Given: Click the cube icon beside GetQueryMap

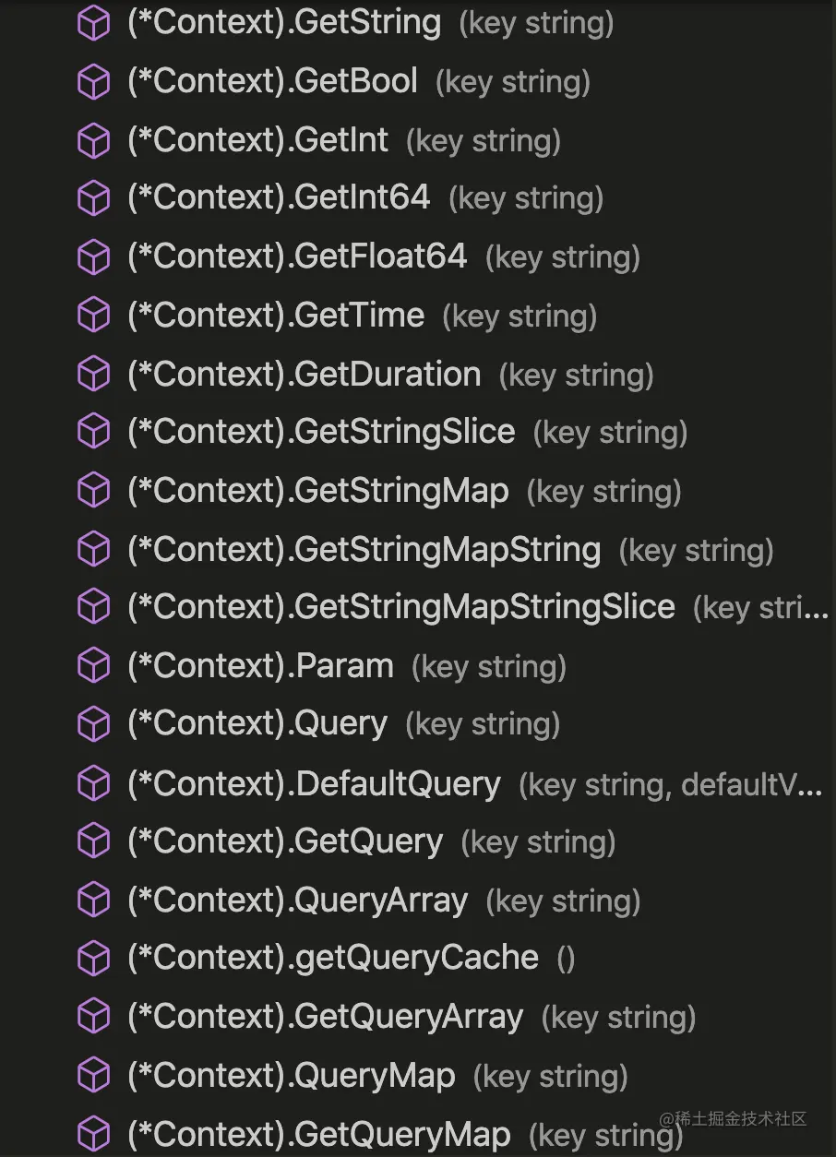Looking at the screenshot, I should coord(93,1134).
